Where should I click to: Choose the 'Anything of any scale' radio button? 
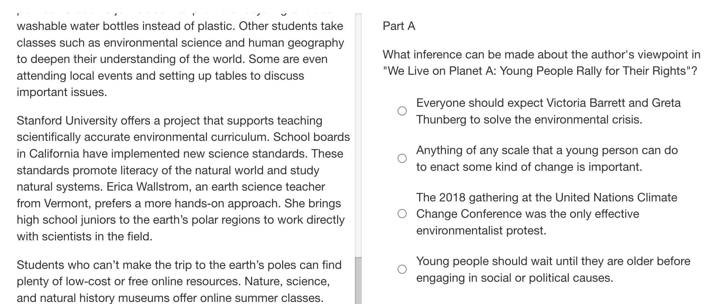click(402, 158)
